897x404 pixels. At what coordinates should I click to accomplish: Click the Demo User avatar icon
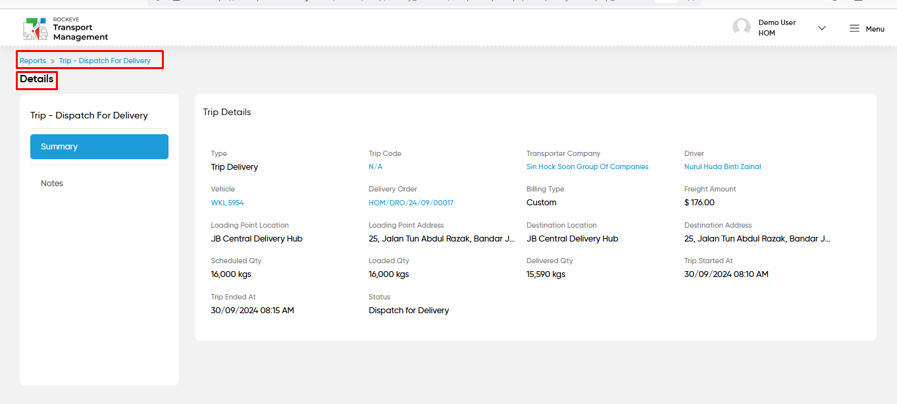coord(742,27)
